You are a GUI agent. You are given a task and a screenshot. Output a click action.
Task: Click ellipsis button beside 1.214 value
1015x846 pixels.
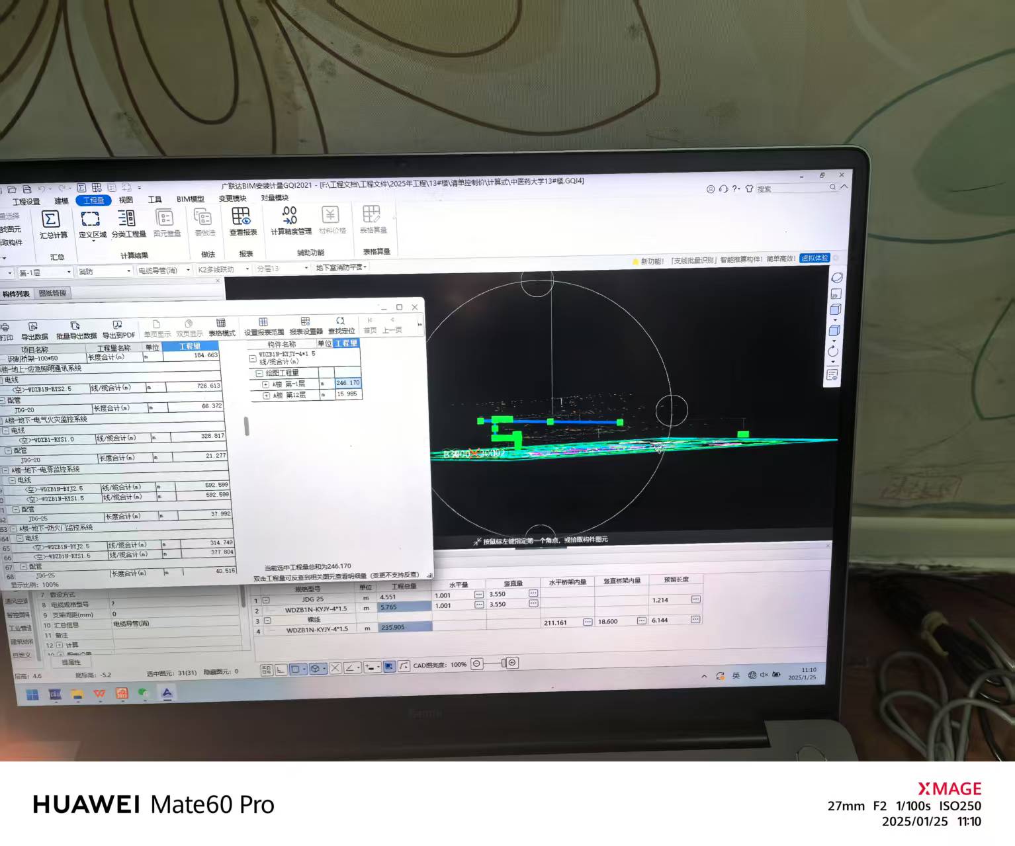(695, 599)
